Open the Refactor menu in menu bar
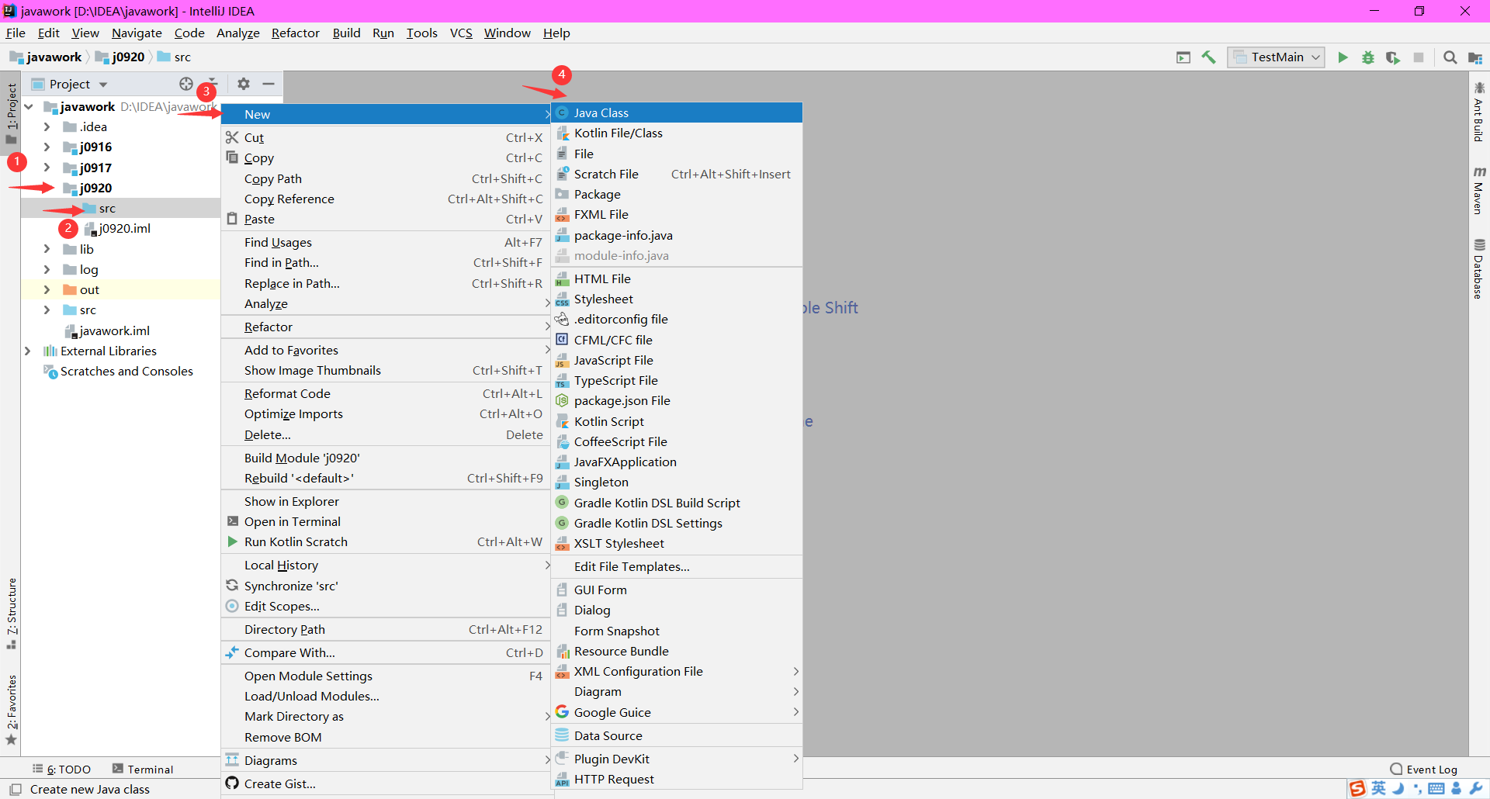 click(295, 33)
